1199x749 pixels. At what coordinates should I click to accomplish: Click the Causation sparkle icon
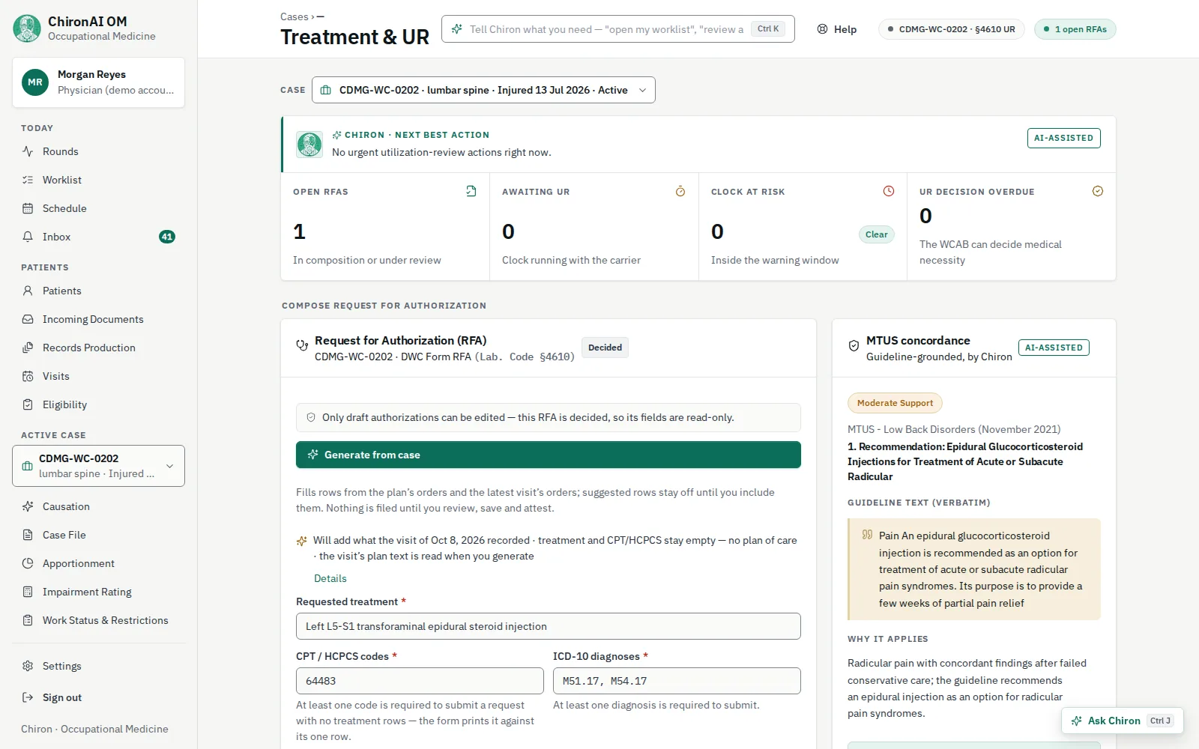(x=28, y=506)
